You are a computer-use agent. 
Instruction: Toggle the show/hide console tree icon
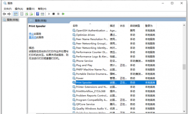pyautogui.click(x=15, y=14)
